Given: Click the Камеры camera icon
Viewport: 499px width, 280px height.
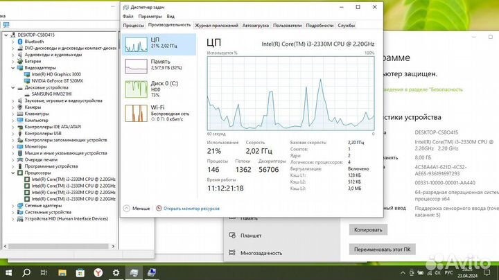Looking at the screenshot, I should pyautogui.click(x=20, y=107).
